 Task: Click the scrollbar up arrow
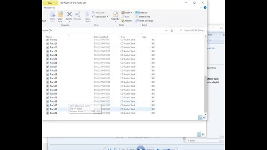(x=205, y=36)
